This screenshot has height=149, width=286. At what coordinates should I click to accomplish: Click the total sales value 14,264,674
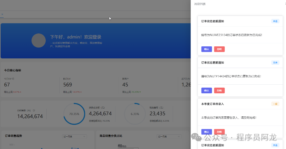point(30,116)
